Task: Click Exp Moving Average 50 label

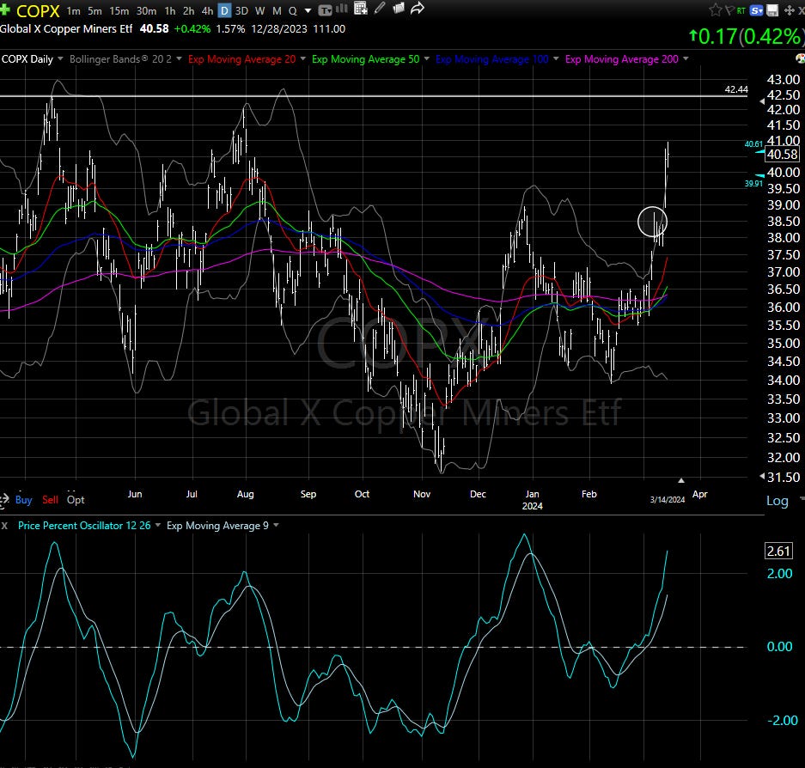Action: [365, 59]
